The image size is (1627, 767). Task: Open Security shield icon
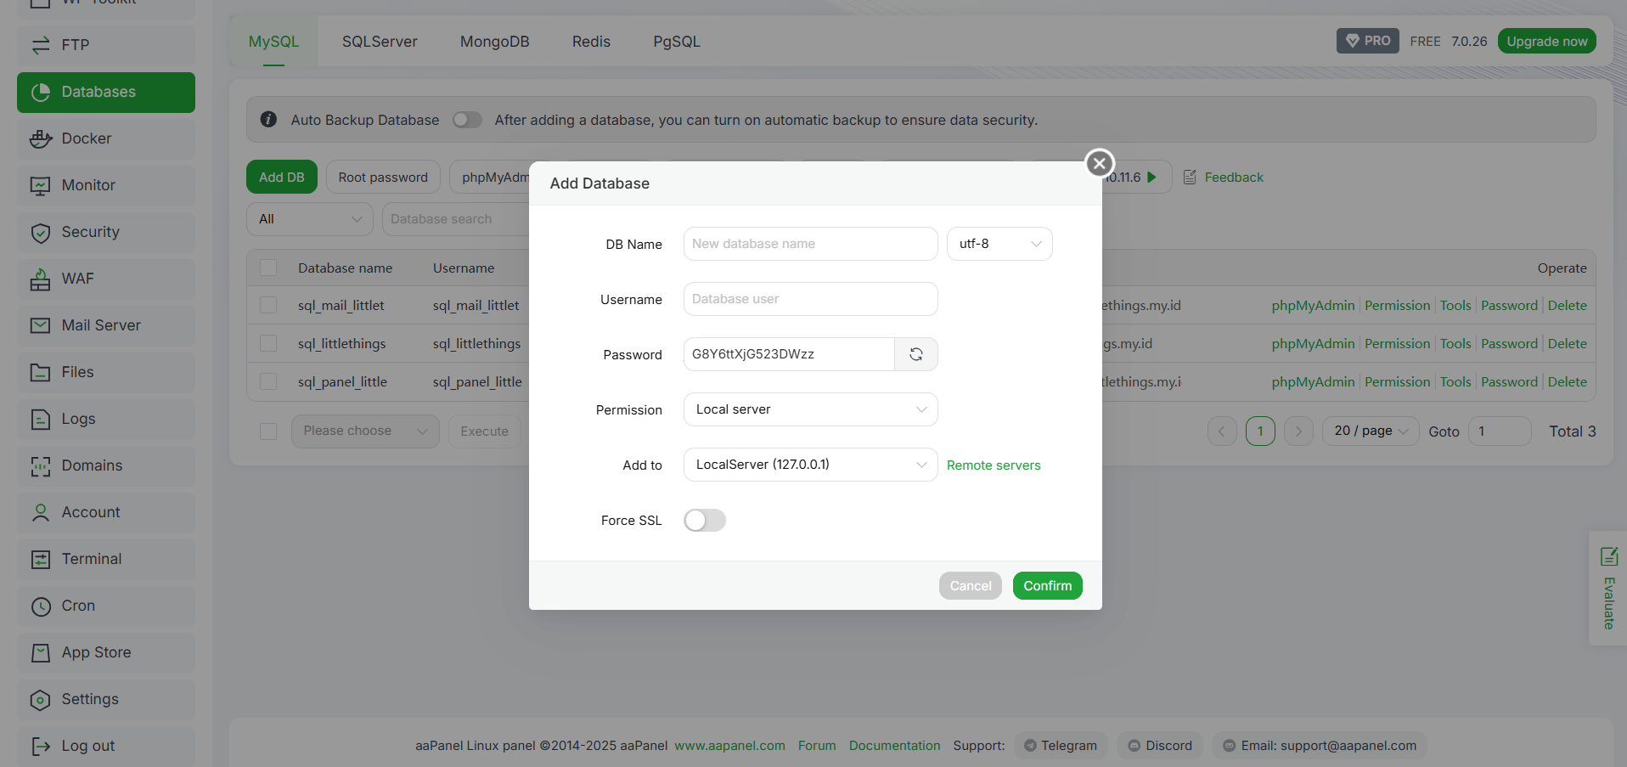40,232
